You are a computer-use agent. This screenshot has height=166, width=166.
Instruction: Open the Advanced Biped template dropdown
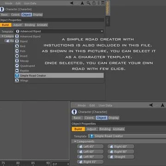coord(59,31)
